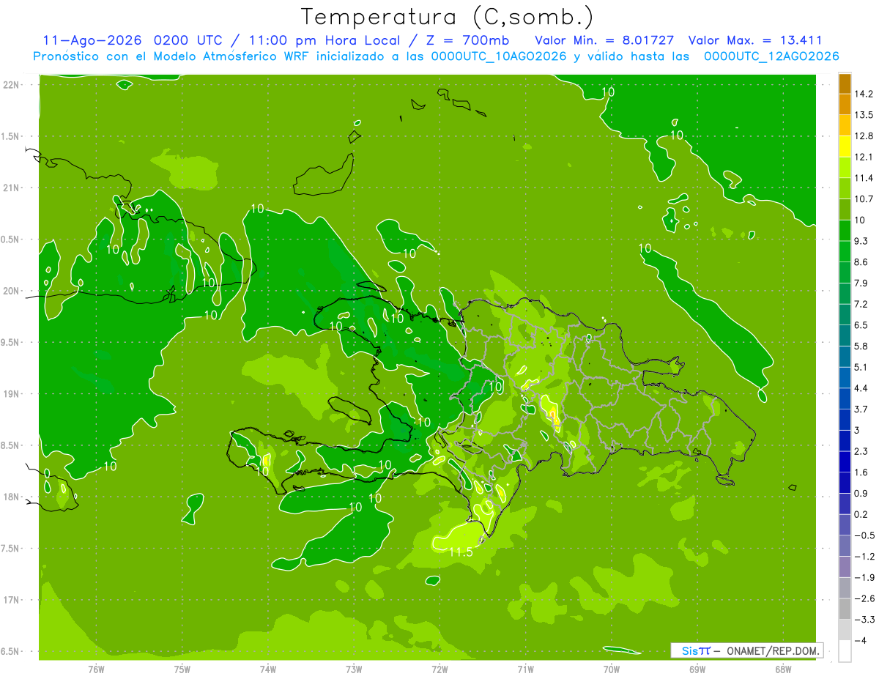Click the "3.7" colorbar value
Image resolution: width=879 pixels, height=679 pixels.
click(x=863, y=409)
